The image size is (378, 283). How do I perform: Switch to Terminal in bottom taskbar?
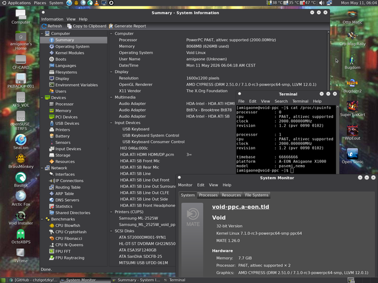(175, 280)
